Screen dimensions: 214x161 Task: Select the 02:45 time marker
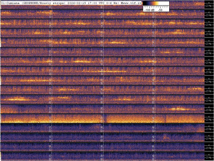pos(153,138)
